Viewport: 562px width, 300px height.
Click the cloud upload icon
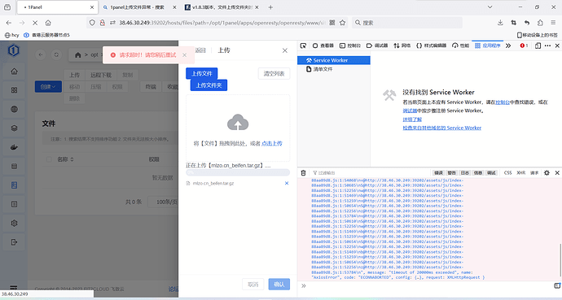click(x=238, y=122)
